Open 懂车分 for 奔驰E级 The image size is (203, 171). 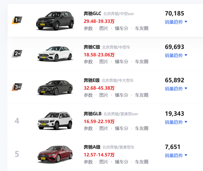click(x=122, y=95)
